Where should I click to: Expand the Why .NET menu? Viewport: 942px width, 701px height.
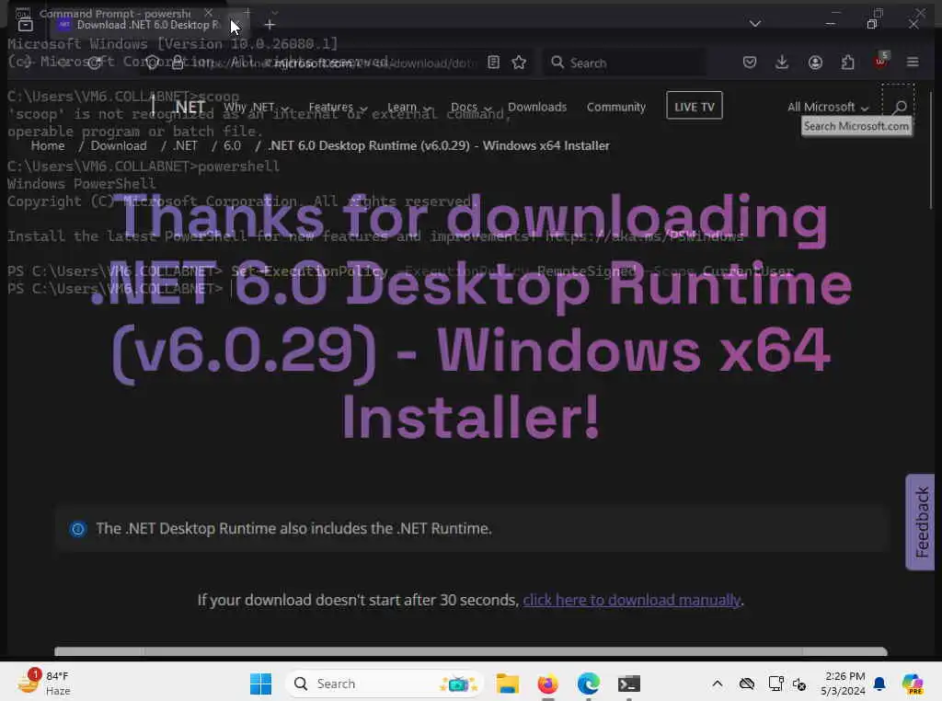[x=256, y=107]
